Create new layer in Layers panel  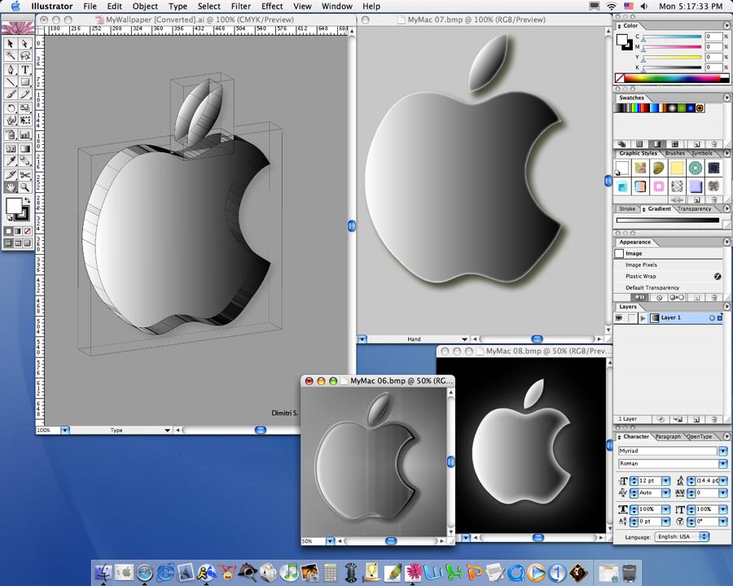click(696, 419)
